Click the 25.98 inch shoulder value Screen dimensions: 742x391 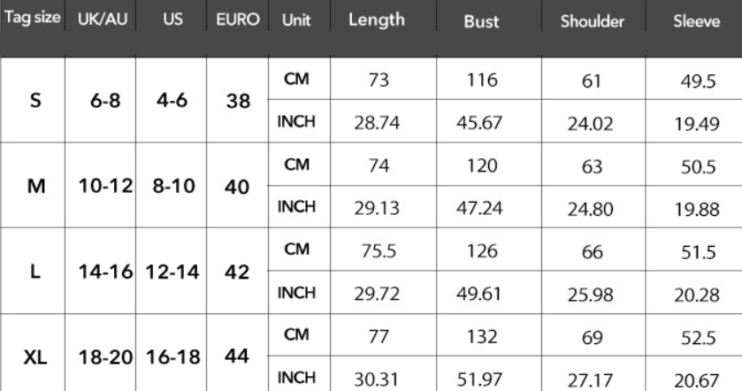pos(591,295)
